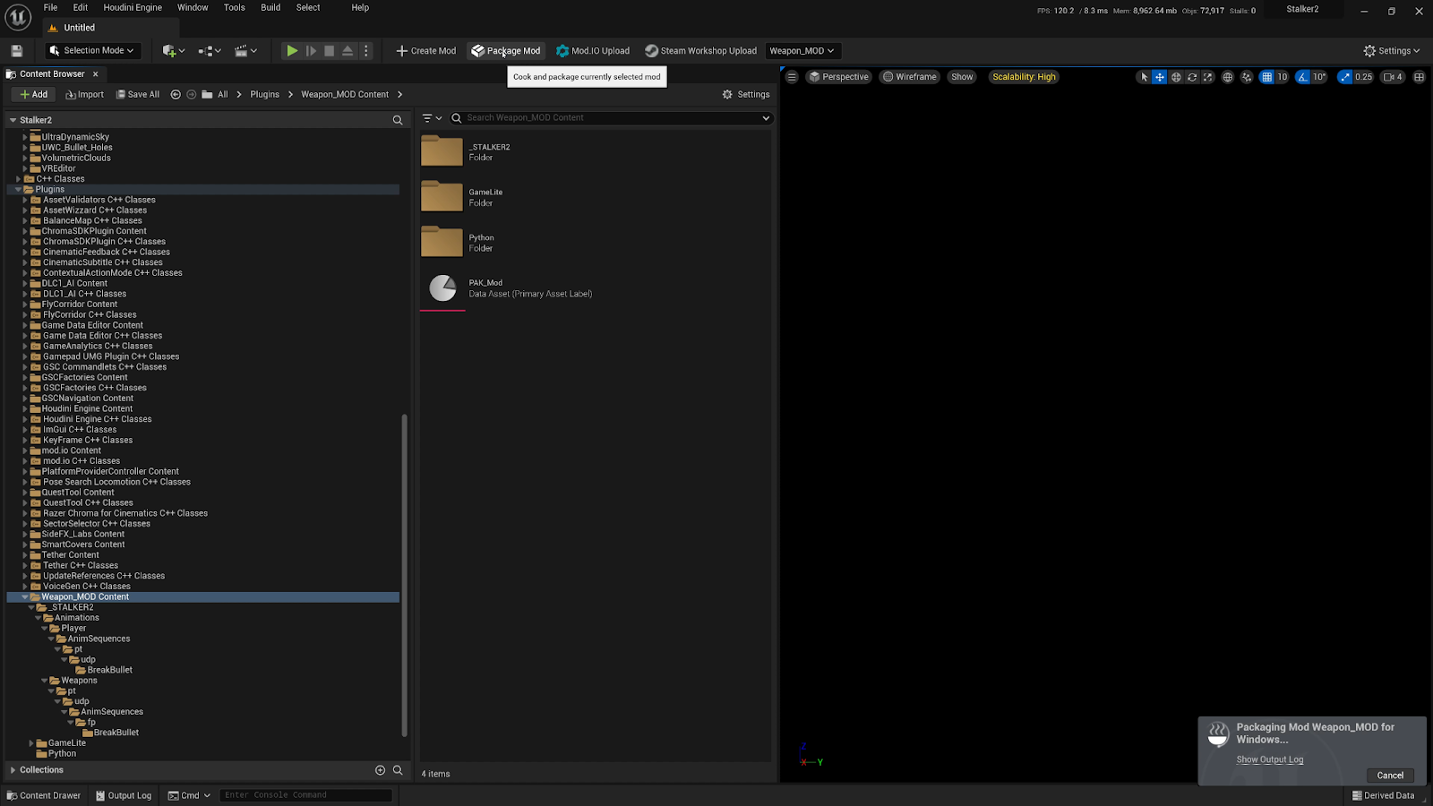Open the Houdini Engine menu
This screenshot has width=1433, height=806.
tap(133, 7)
